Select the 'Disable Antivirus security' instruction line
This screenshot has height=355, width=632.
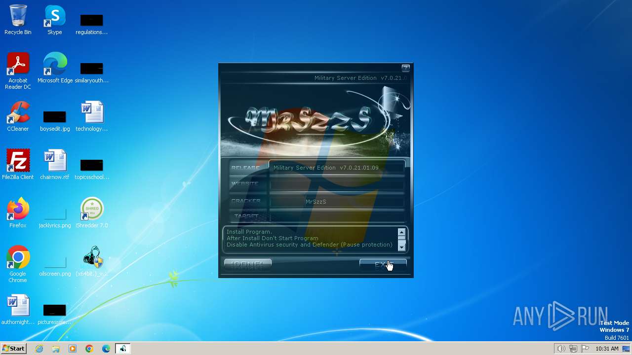point(309,245)
